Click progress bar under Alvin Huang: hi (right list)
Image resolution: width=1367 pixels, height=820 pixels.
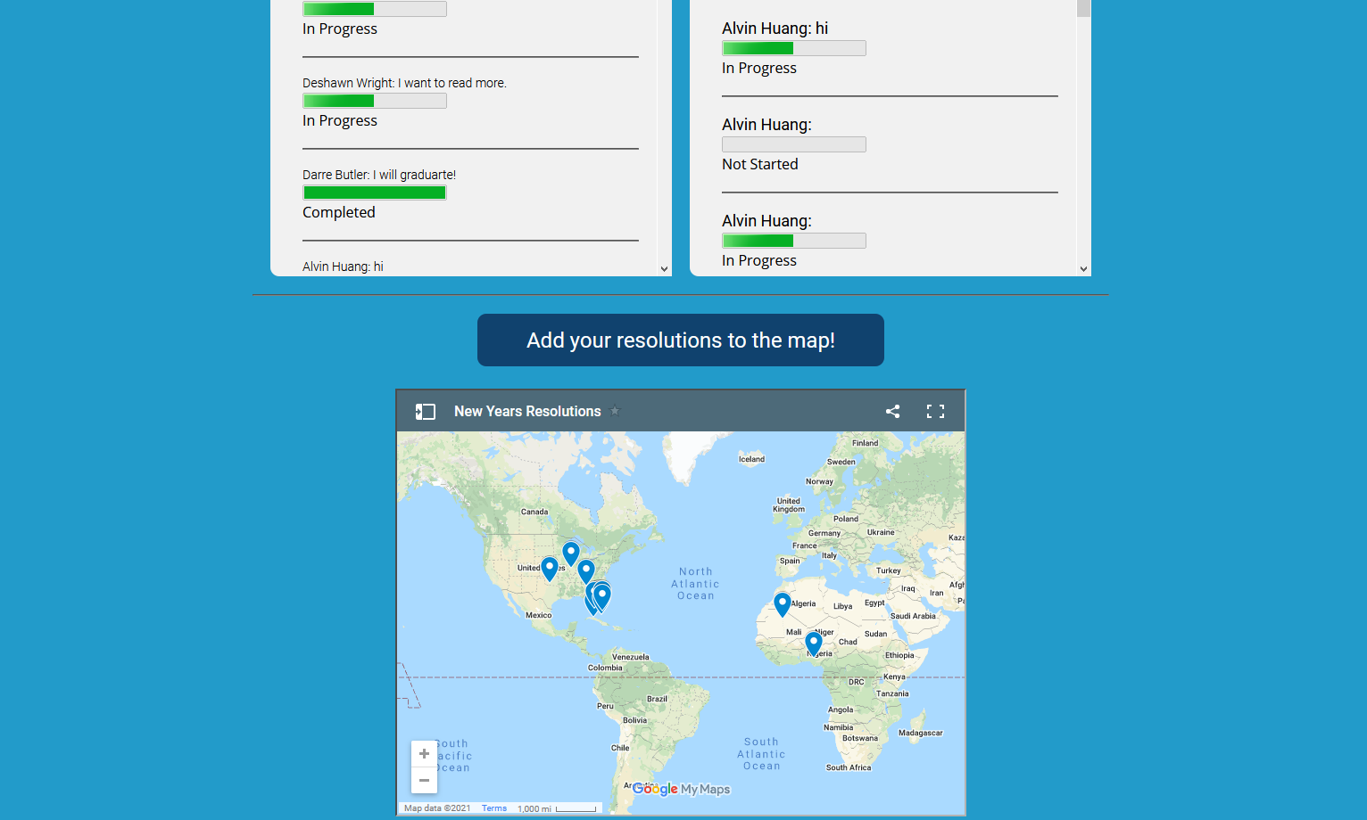(794, 48)
